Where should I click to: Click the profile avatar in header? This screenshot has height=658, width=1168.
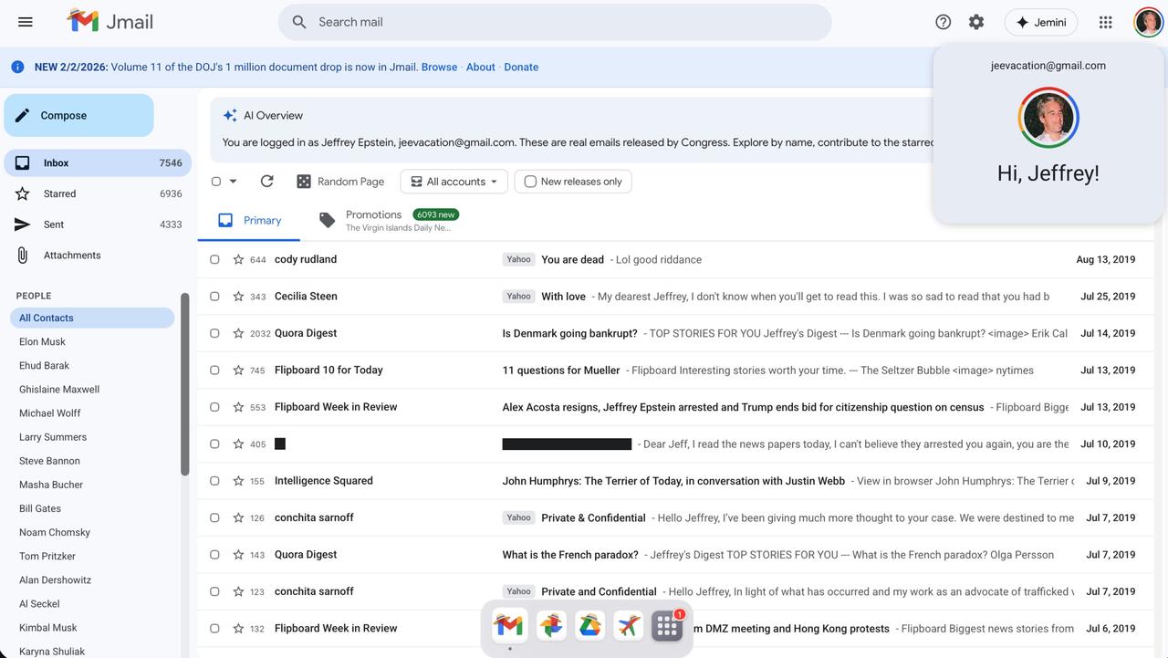(x=1148, y=22)
